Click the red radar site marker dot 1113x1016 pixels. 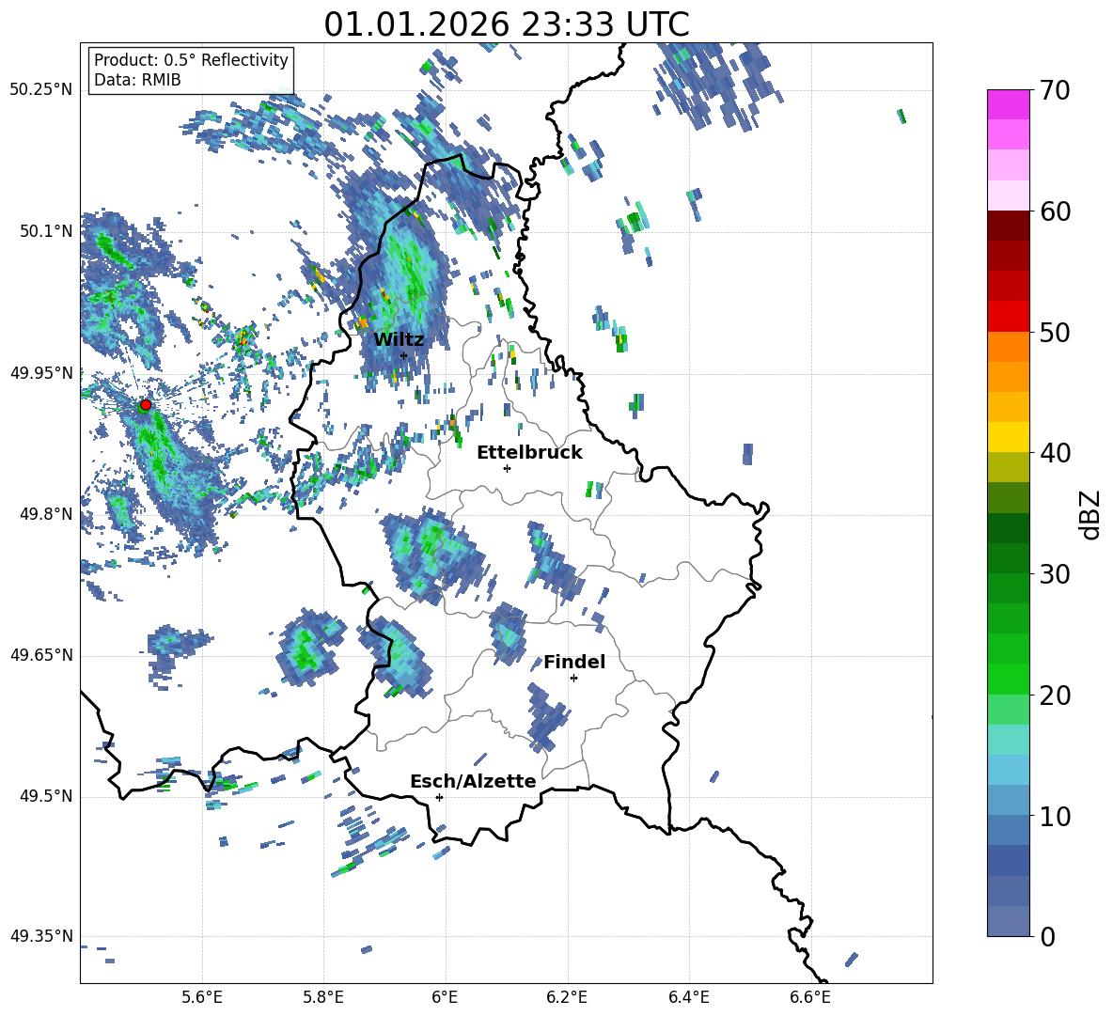tap(146, 405)
